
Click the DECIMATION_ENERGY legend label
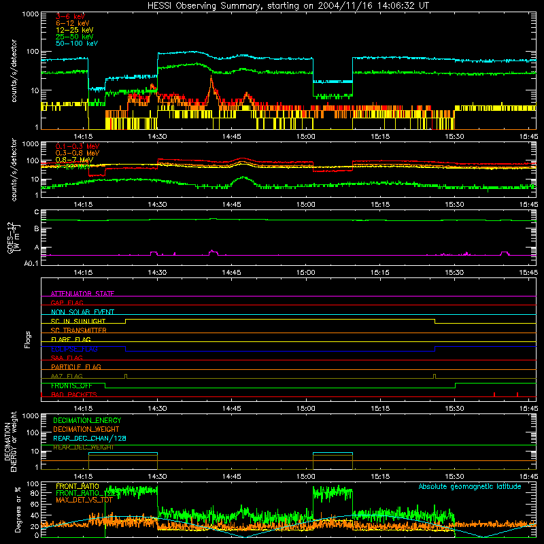pyautogui.click(x=87, y=420)
